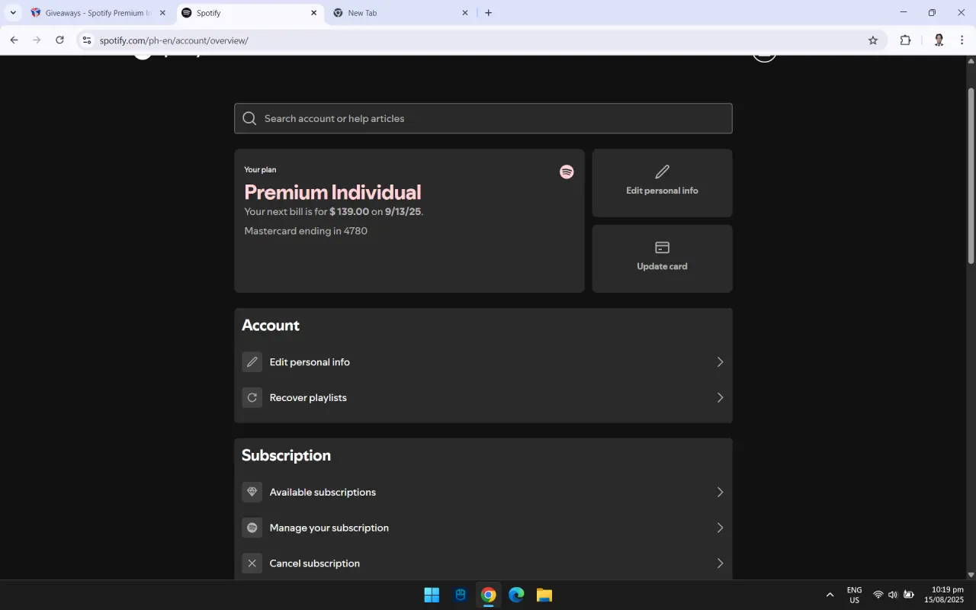The height and width of the screenshot is (610, 976).
Task: Expand the Cancel subscription row chevron
Action: tap(720, 563)
